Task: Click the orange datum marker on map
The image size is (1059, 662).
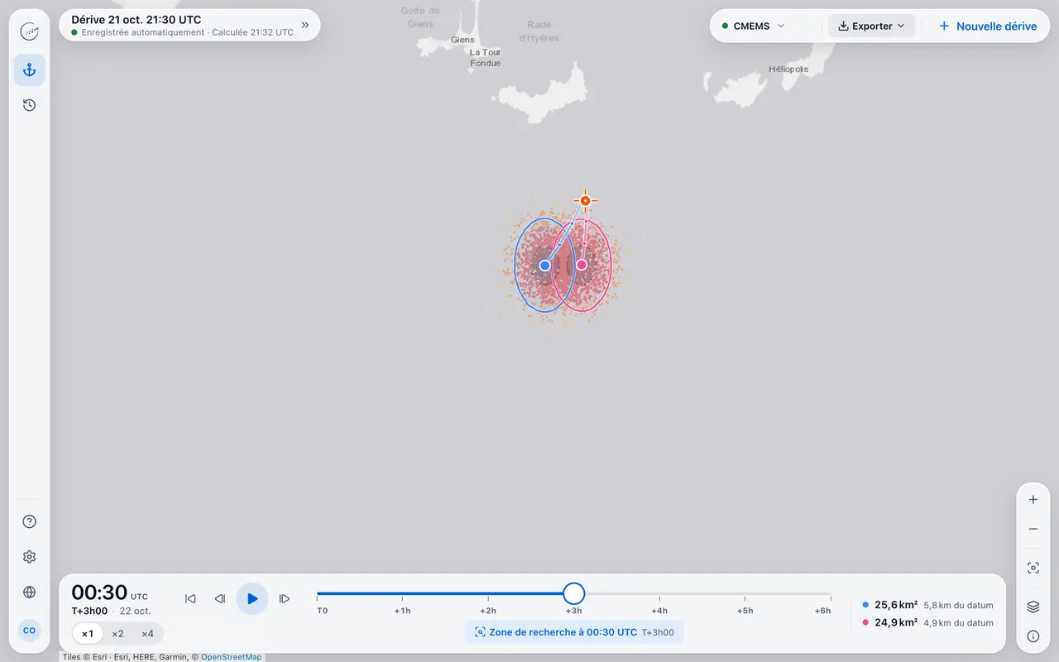Action: point(586,200)
